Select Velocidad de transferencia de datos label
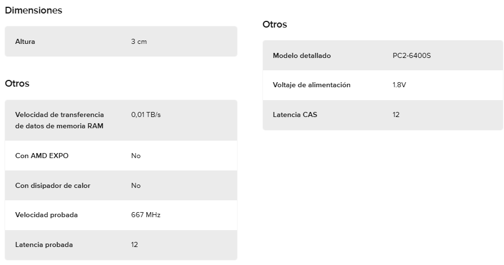Viewport: 504px width, 265px height. pyautogui.click(x=59, y=120)
